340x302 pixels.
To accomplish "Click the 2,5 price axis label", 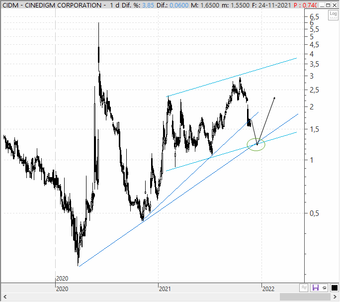I will click(315, 90).
